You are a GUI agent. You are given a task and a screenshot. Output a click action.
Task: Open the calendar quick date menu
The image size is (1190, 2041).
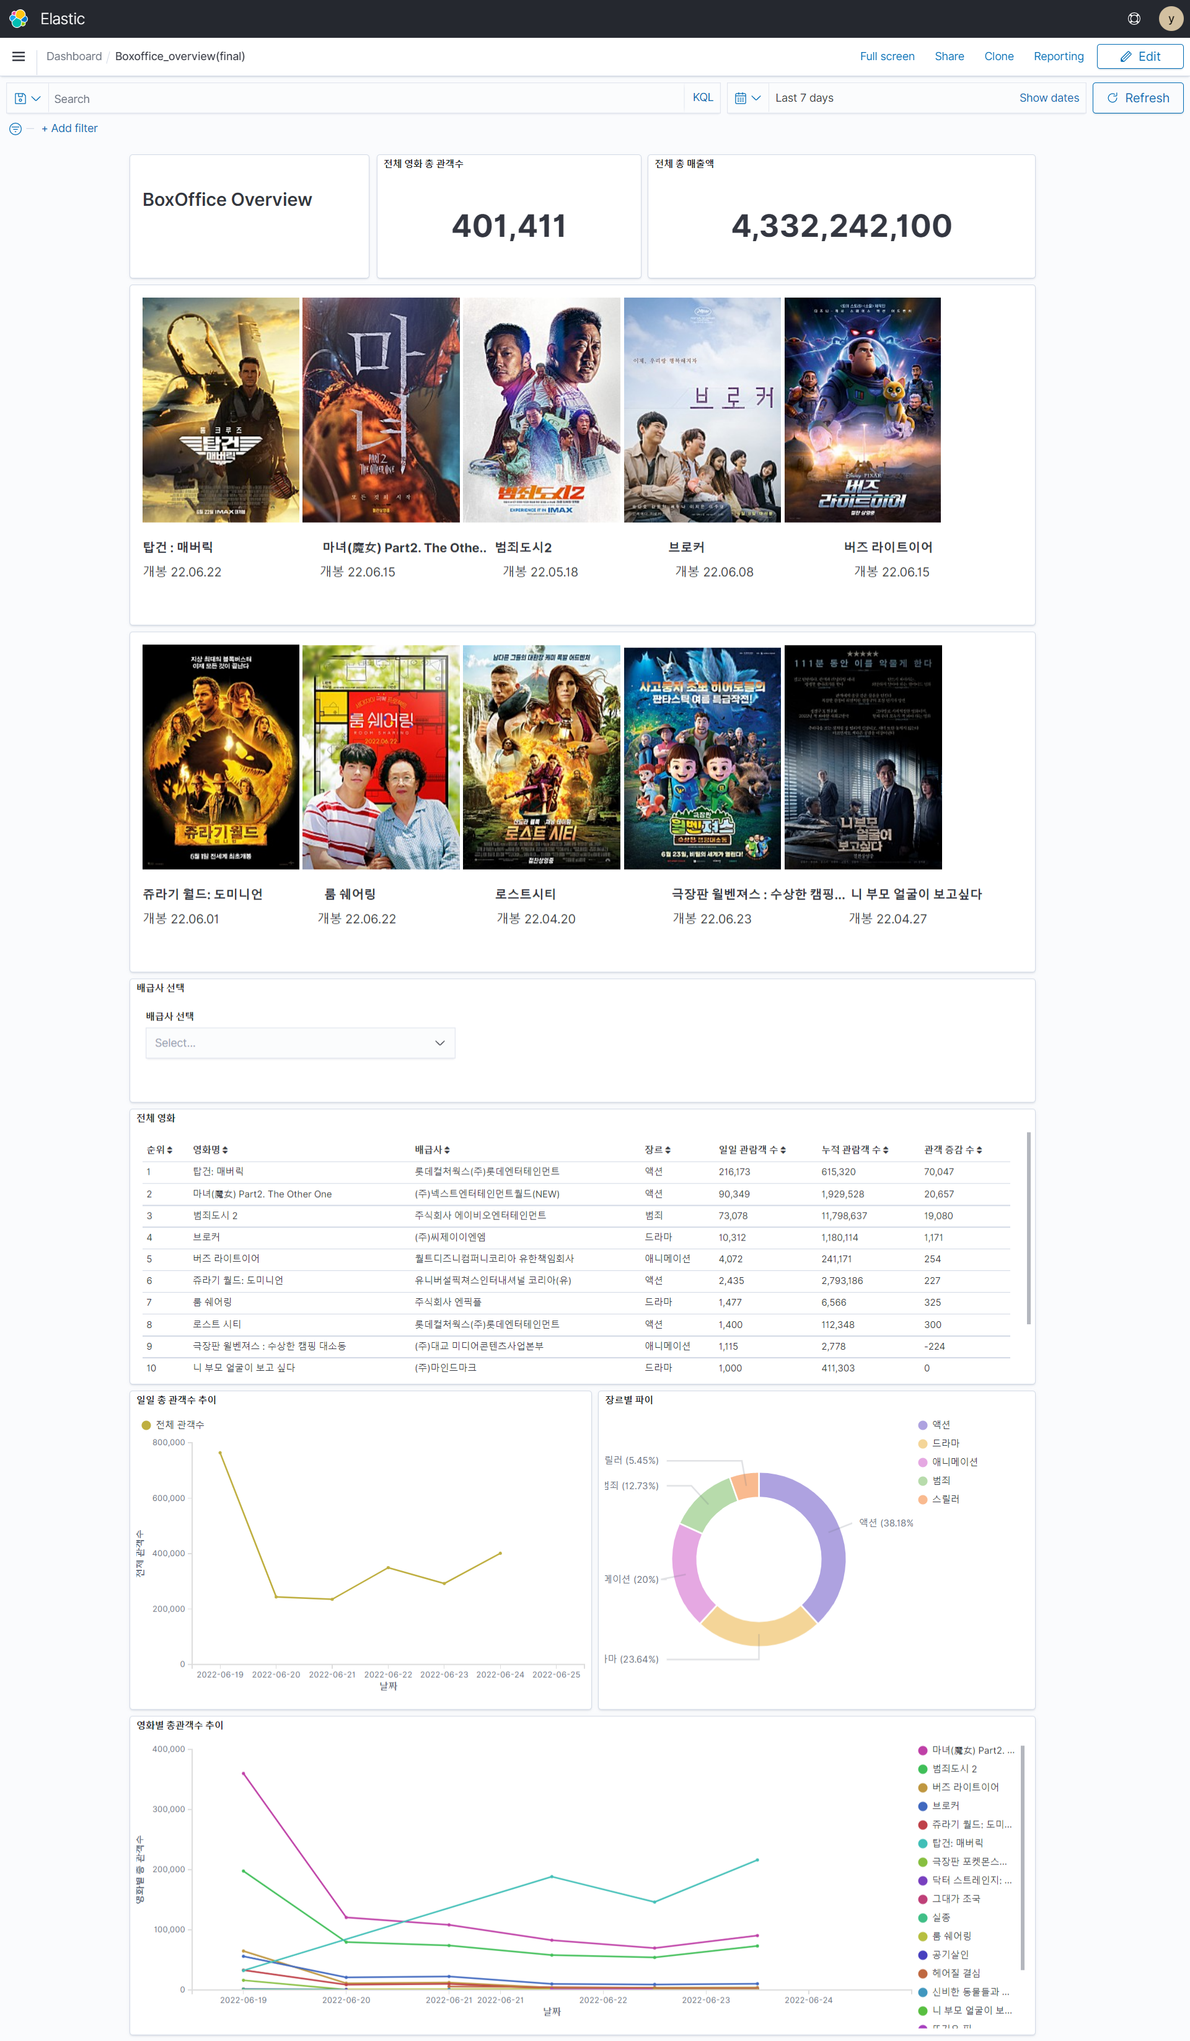(x=746, y=98)
